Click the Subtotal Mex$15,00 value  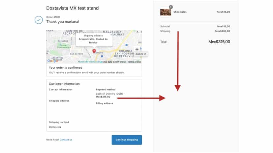pos(224,26)
